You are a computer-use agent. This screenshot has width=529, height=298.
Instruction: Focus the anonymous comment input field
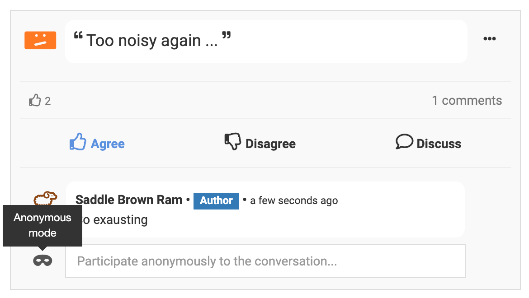pyautogui.click(x=265, y=261)
